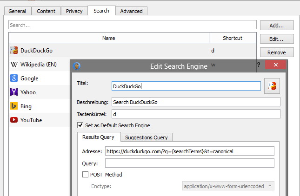Enable the POST Method checkbox

85,175
